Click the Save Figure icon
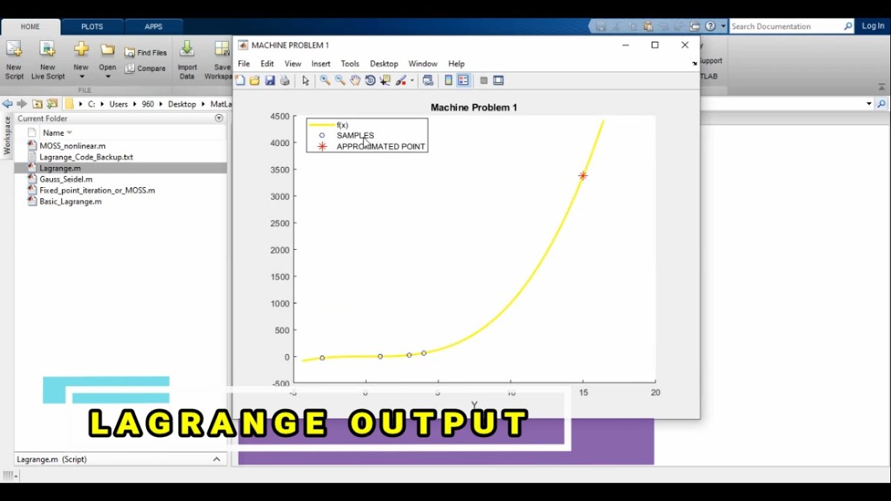This screenshot has height=501, width=891. [x=269, y=81]
